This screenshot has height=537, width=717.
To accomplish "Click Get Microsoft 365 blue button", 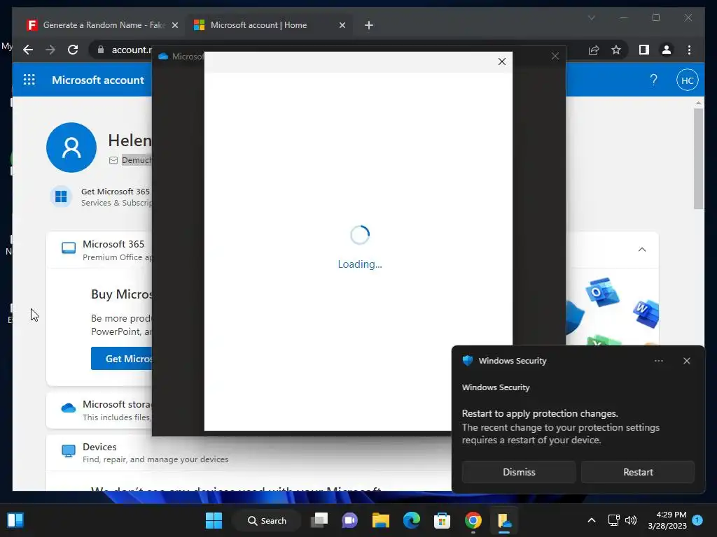I will pyautogui.click(x=122, y=359).
